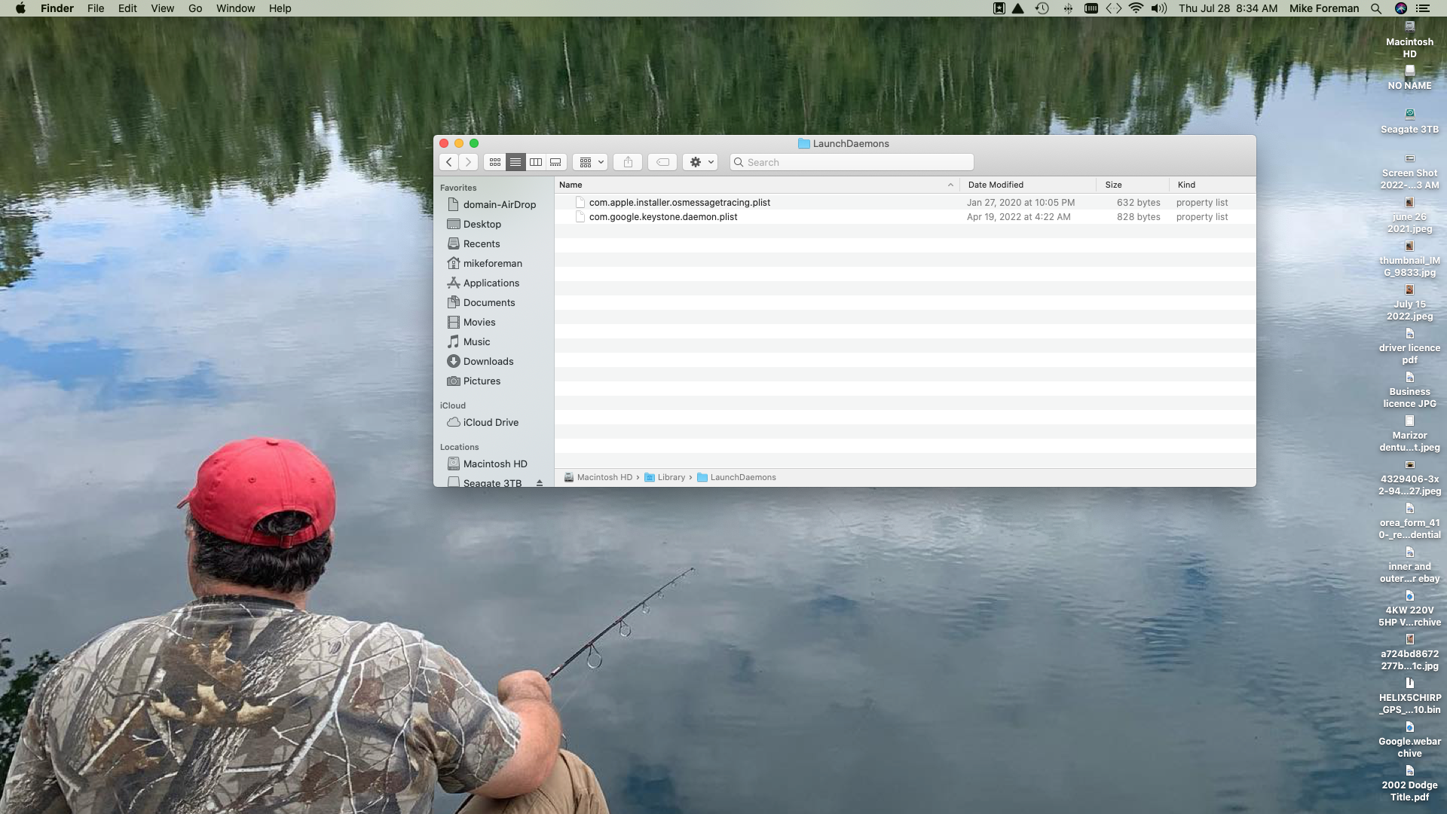Open the View menu

coord(162,8)
